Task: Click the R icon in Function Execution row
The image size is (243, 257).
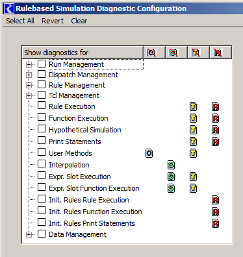Action: (215, 118)
